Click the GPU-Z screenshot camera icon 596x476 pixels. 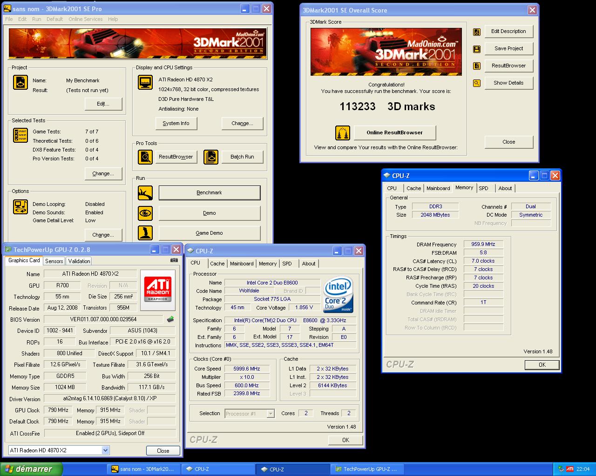[x=174, y=260]
